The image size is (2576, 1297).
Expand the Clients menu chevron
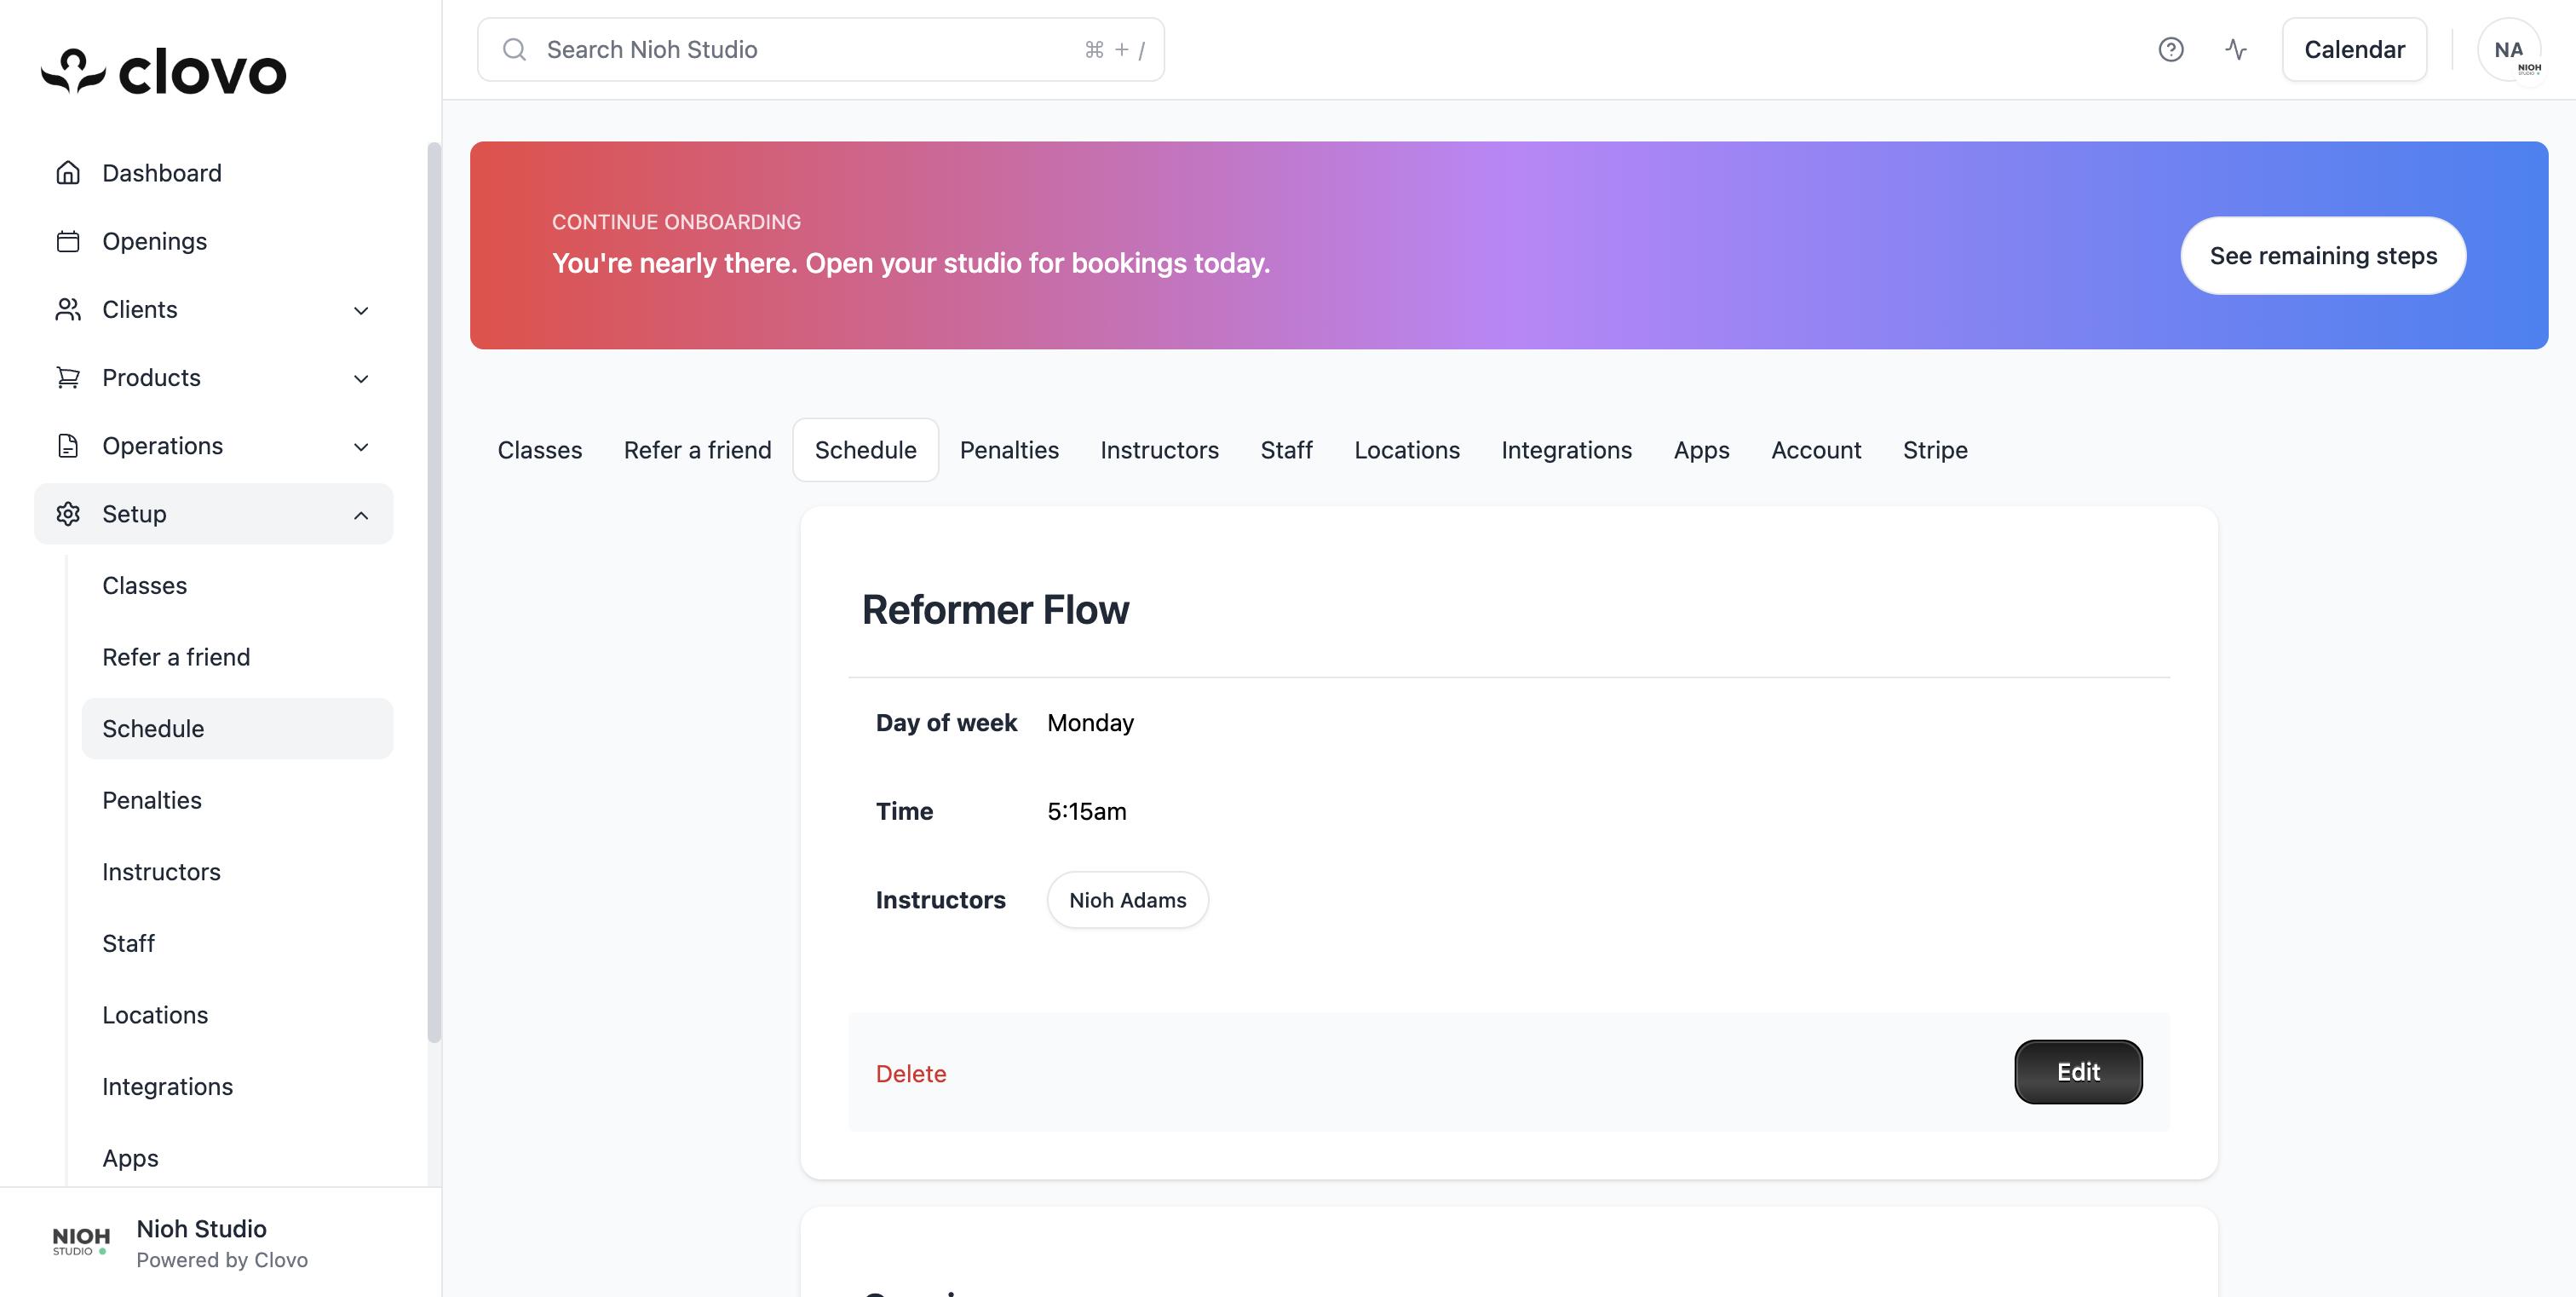point(361,310)
